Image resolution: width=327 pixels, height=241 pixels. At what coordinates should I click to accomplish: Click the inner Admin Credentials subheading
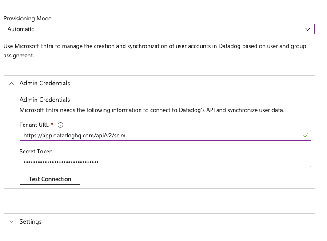[x=44, y=100]
